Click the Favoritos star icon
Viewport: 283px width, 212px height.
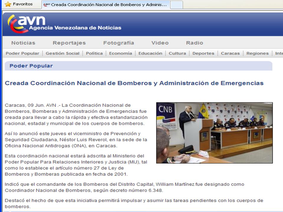point(8,4)
